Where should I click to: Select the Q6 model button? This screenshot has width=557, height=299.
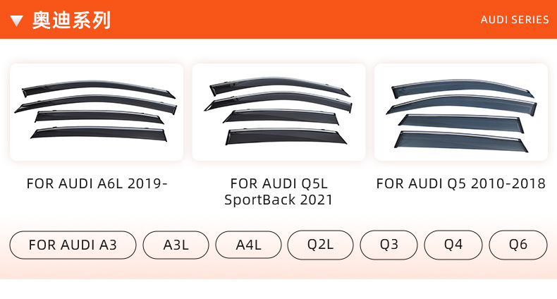(x=518, y=245)
